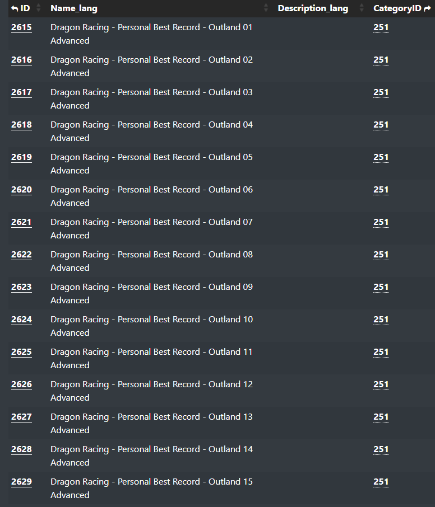
Task: Open record ID 2629
Action: pos(21,482)
